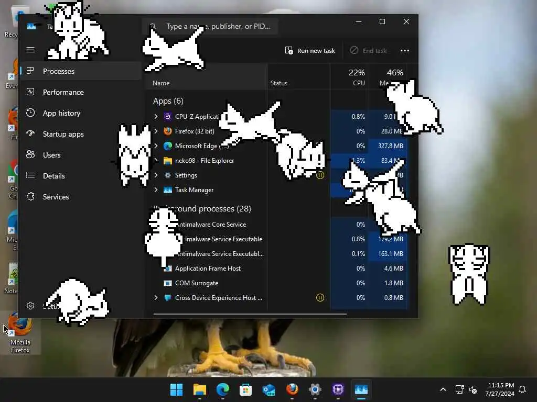Open Microsoft Store from the taskbar
Image resolution: width=537 pixels, height=402 pixels.
click(245, 389)
